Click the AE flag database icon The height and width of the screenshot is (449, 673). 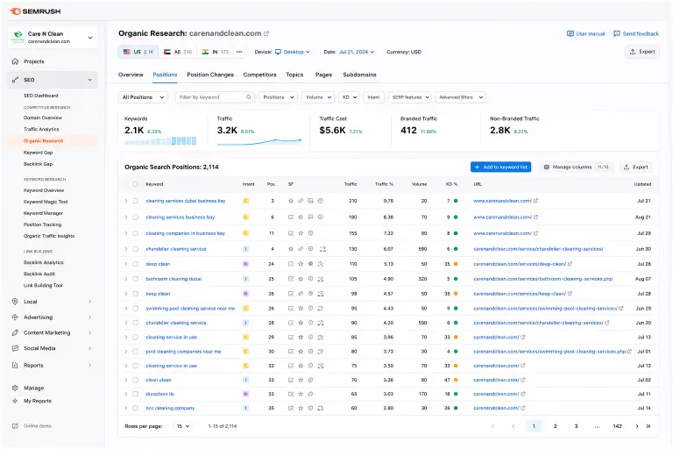167,52
